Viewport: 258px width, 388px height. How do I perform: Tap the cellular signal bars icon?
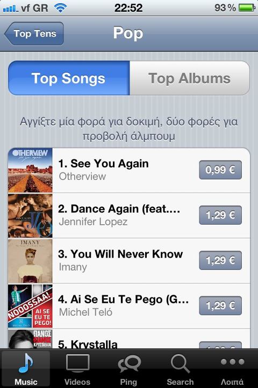point(10,9)
